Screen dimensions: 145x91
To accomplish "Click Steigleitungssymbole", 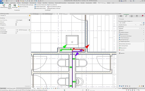I will 124,41.
